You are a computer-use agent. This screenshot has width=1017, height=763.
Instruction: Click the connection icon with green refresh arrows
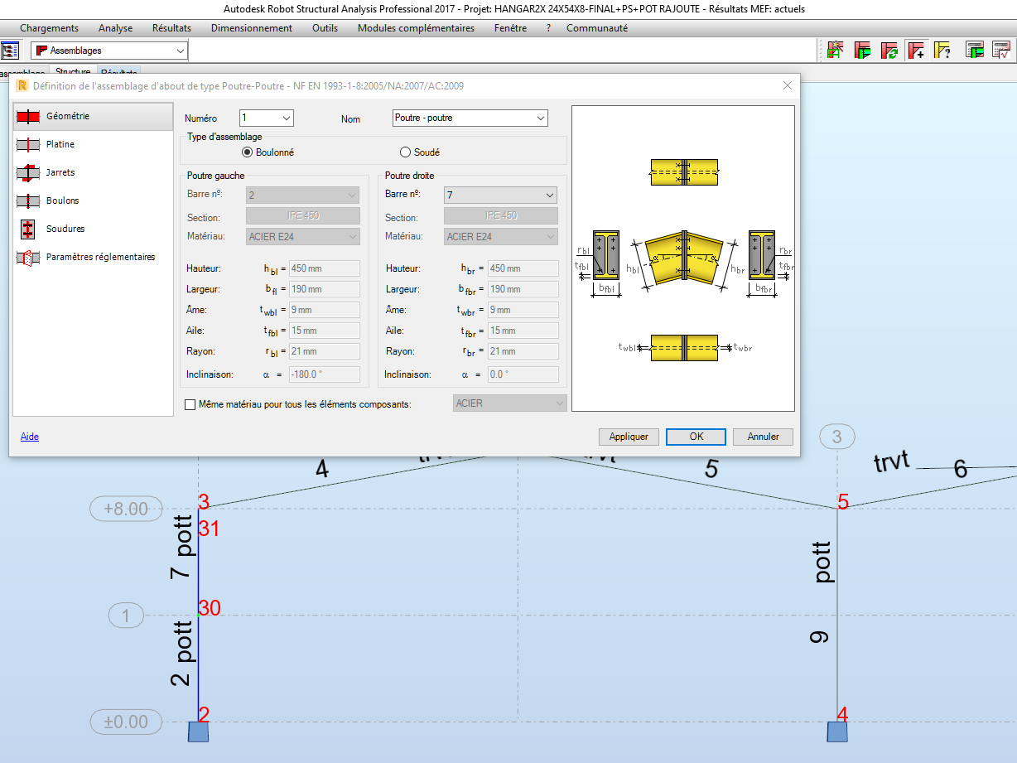[x=889, y=50]
